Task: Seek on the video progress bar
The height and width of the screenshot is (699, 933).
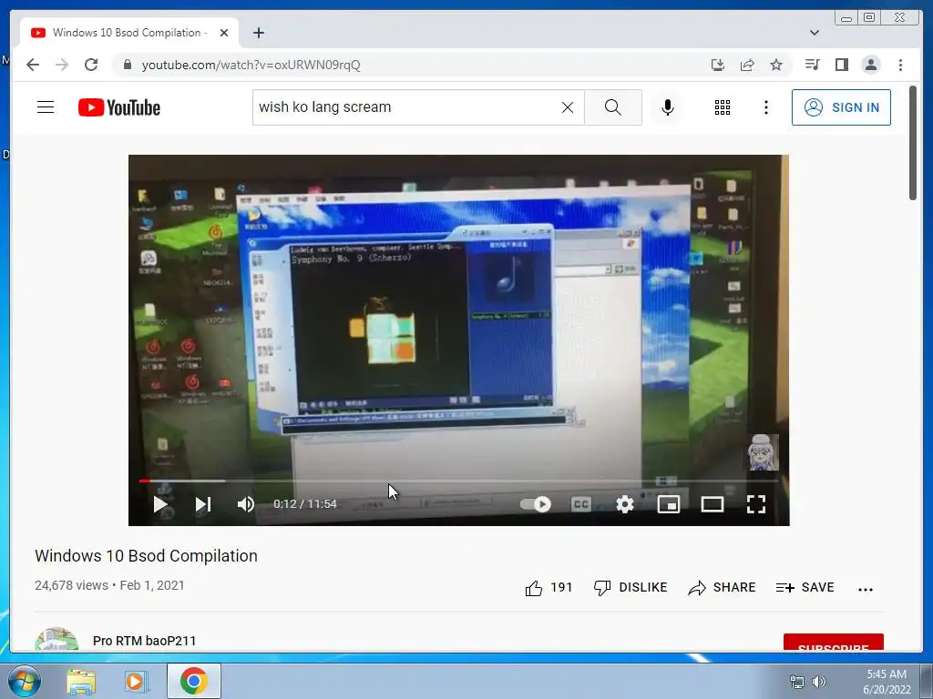Action: (459, 481)
